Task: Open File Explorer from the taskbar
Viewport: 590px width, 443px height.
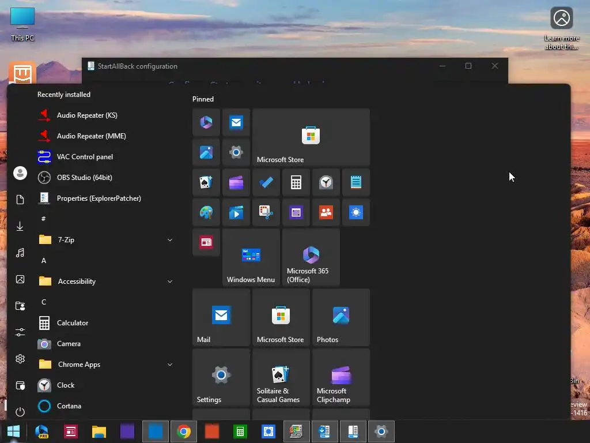Action: [99, 431]
